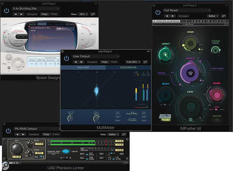Open MultiMeter Full: 50% size dropdown
This screenshot has width=233, height=171.
133,62
